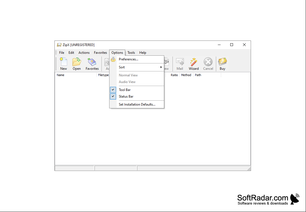The width and height of the screenshot is (306, 212).
Task: Select Normal View menu entry
Action: 137,75
